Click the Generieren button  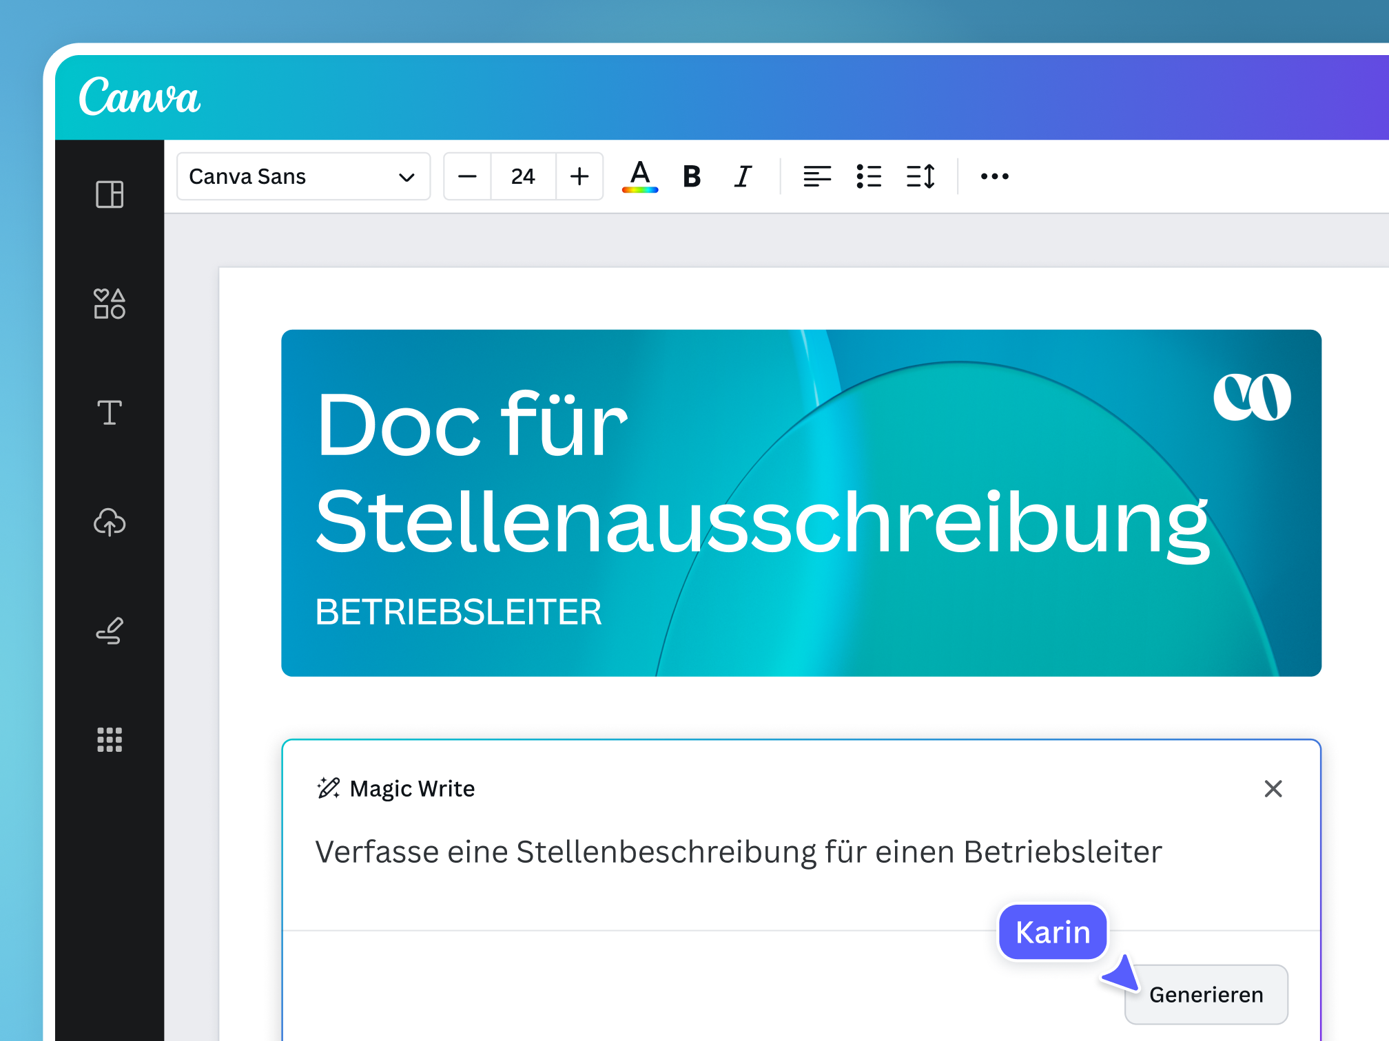(1206, 993)
